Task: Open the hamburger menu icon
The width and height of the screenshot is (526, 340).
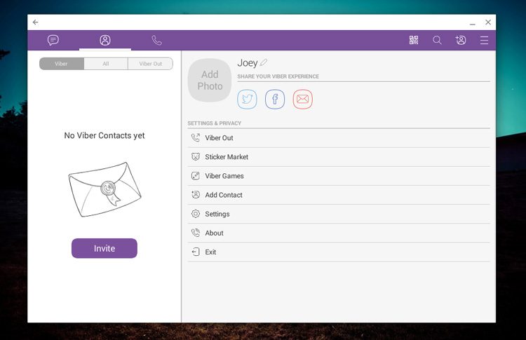Action: (x=484, y=41)
